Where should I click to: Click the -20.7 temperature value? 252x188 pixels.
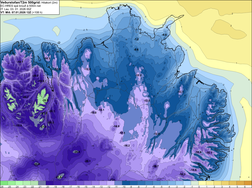pyautogui.click(x=26, y=97)
